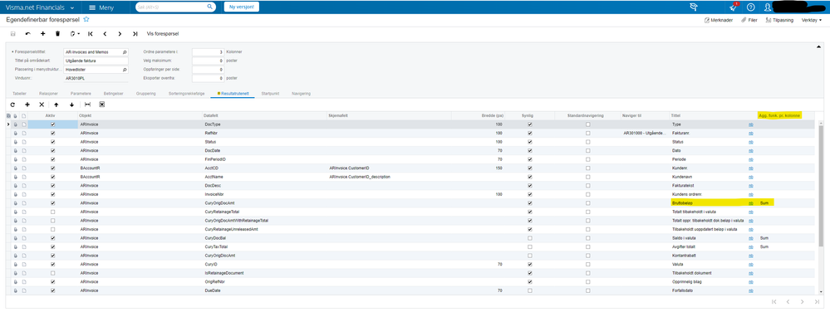
Task: Expand the Verktøy dropdown
Action: 812,20
